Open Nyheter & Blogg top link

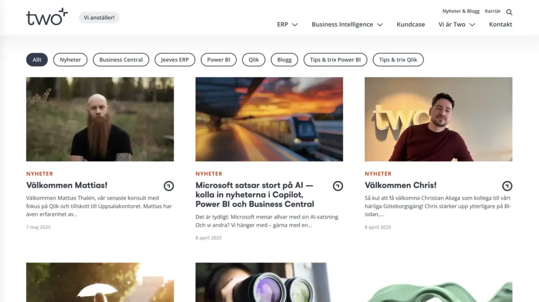[461, 11]
